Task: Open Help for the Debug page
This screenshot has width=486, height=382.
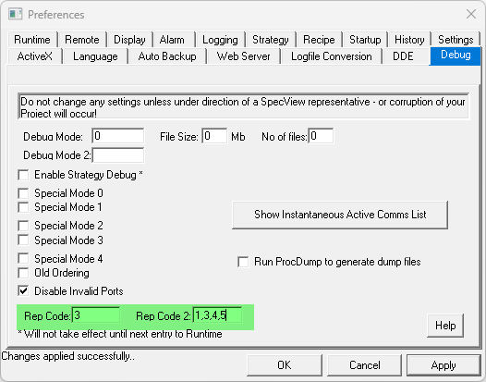Action: click(445, 326)
